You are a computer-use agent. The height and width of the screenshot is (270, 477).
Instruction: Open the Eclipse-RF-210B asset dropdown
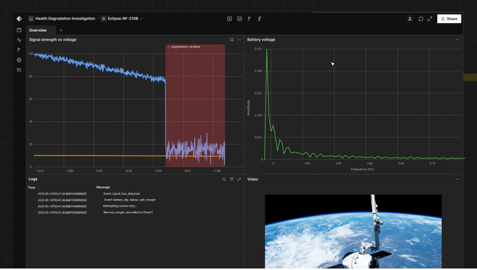(x=122, y=19)
